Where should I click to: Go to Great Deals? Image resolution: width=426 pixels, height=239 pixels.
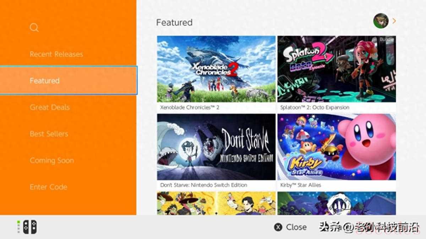coord(50,107)
